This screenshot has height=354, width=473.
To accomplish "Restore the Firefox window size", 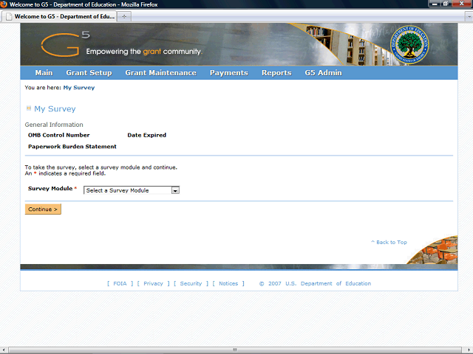I will point(445,4).
